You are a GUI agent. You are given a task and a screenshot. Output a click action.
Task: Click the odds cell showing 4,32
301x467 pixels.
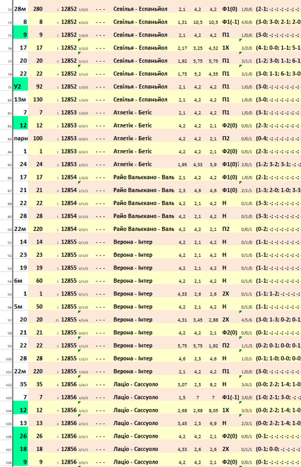point(213,48)
